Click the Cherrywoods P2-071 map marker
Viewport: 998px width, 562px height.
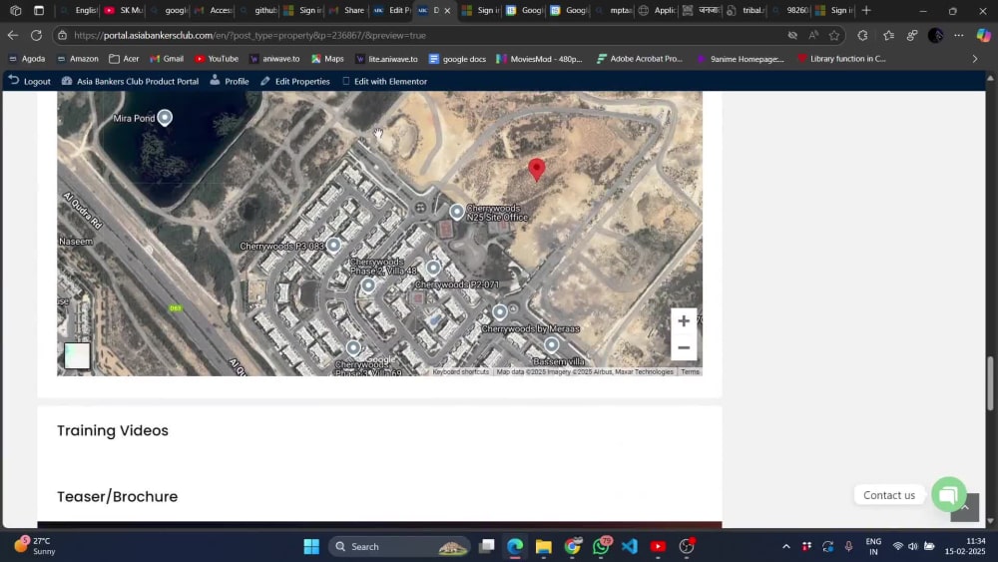pos(433,268)
